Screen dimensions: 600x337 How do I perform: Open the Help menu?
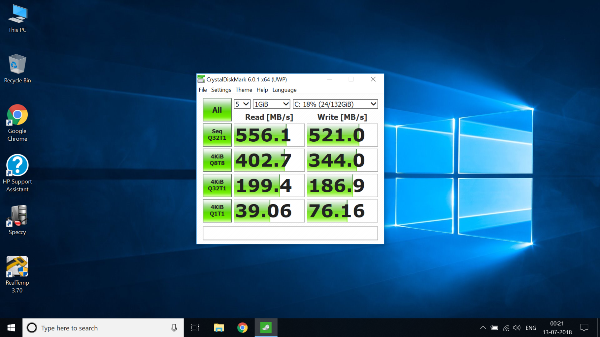tap(262, 90)
